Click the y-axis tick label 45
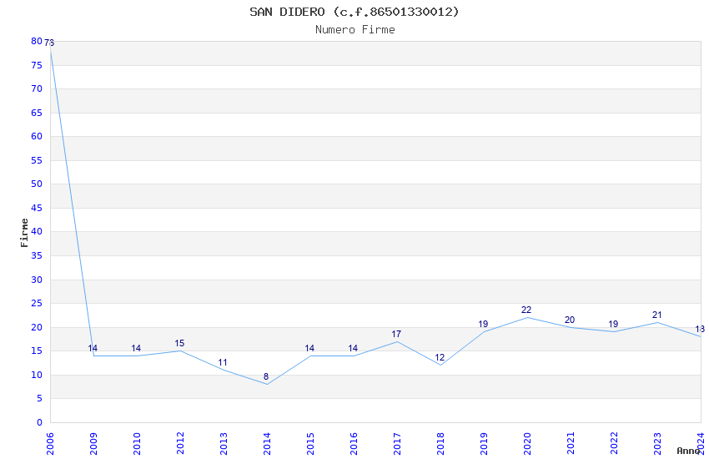Viewport: 709px width, 459px height. tap(37, 208)
